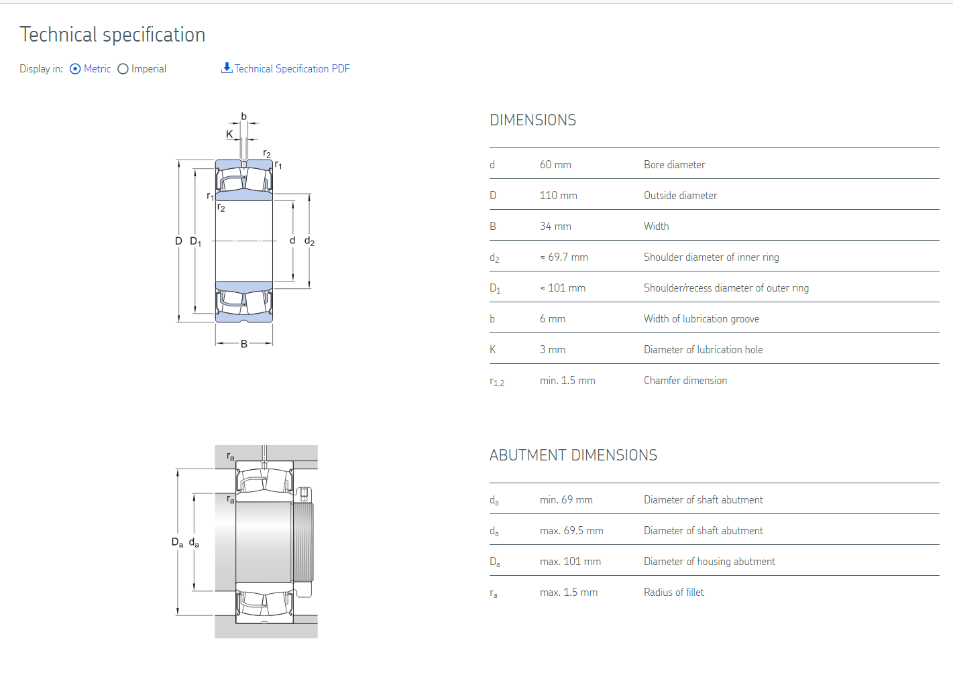
Task: Click the B symbol in the Width row
Action: (x=493, y=227)
